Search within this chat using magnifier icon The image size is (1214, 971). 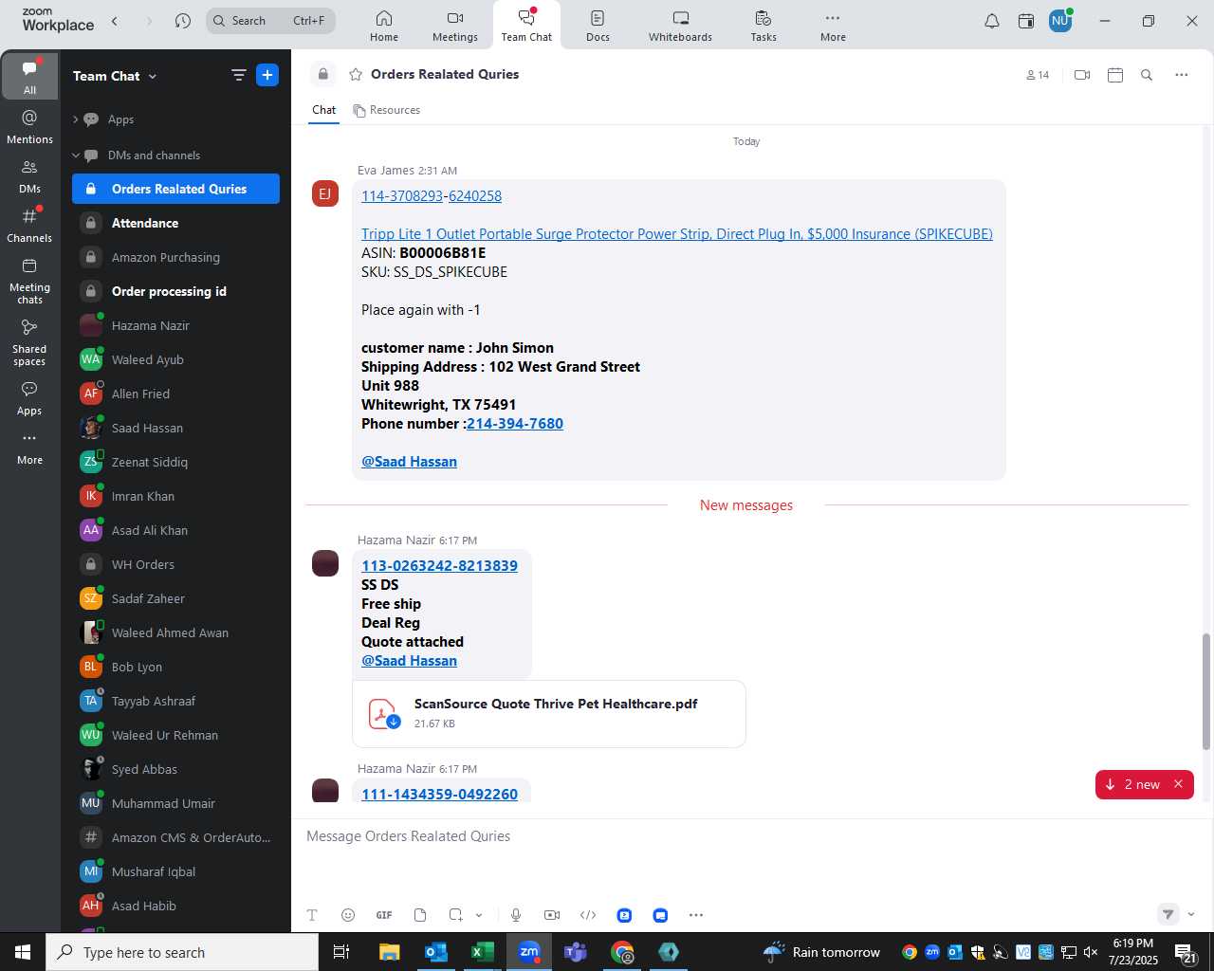1147,75
